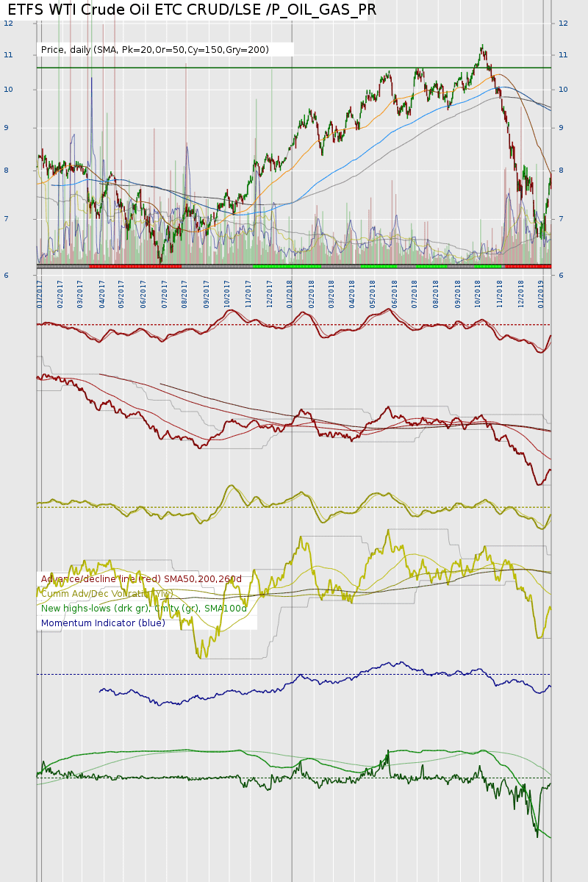Click the right axis price label 7
Image resolution: width=588 pixels, height=882 pixels.
[x=562, y=219]
